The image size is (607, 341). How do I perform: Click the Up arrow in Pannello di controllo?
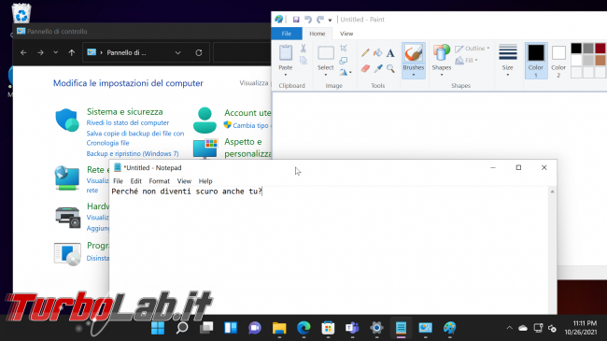pos(72,52)
